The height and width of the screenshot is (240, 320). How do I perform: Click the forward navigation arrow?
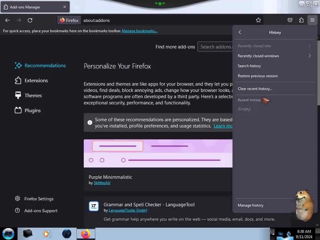coord(19,20)
